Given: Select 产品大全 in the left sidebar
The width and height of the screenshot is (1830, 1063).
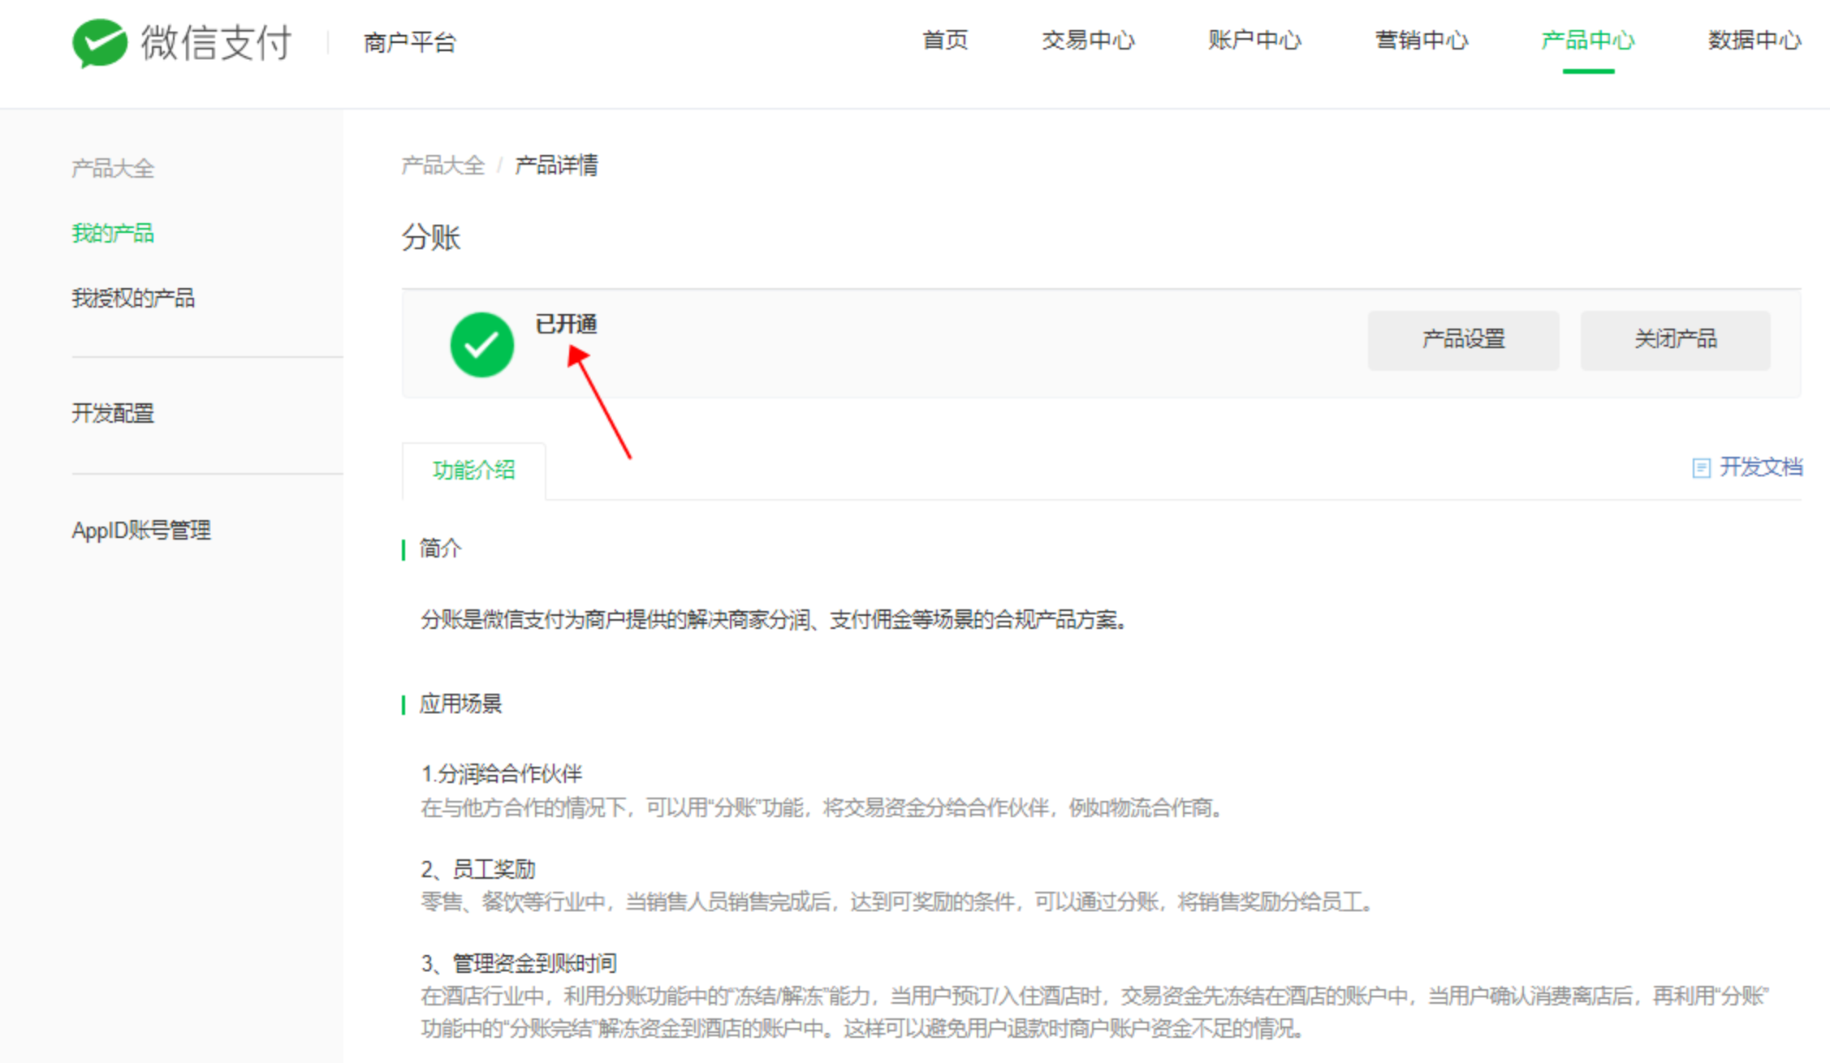Looking at the screenshot, I should [x=113, y=169].
